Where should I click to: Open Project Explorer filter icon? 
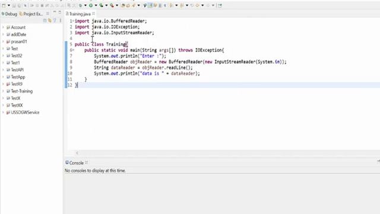[55, 21]
